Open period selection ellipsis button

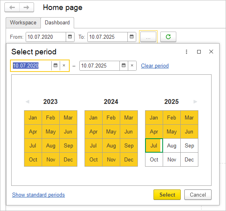click(x=148, y=37)
